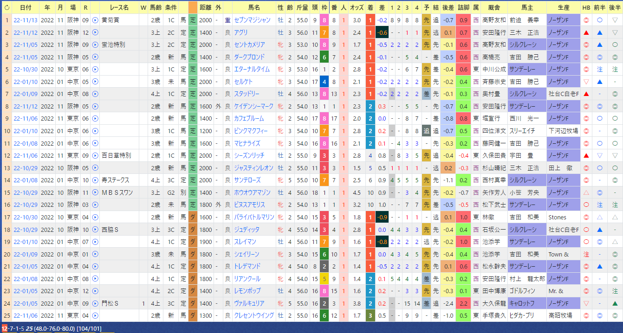Click race name ＭＢＳスワン
The height and width of the screenshot is (333, 623).
(117, 192)
